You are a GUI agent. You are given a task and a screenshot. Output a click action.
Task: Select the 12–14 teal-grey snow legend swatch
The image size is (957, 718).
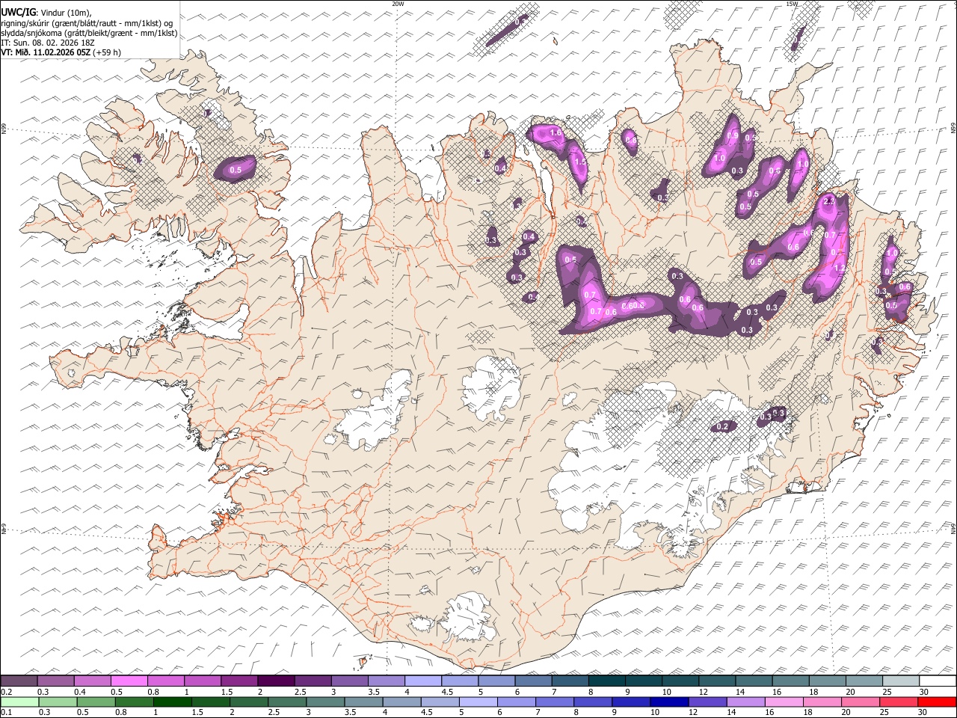point(716,681)
